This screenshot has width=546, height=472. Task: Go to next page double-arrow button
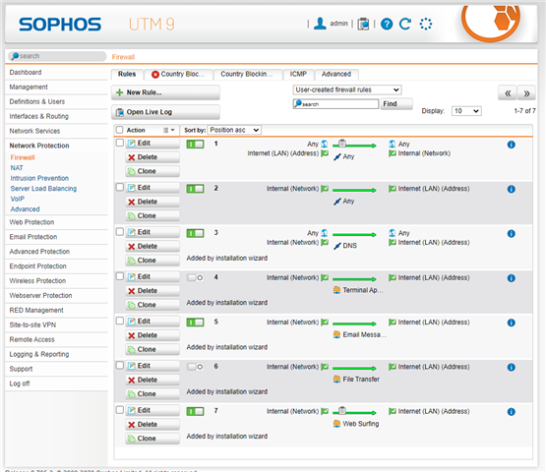526,93
